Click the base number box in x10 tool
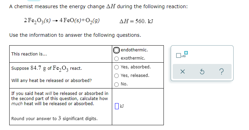249x130 pixels. [178, 55]
